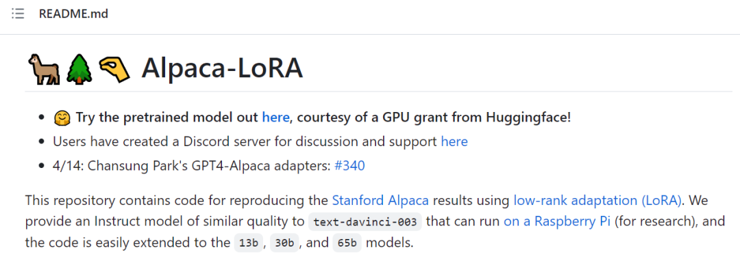Viewport: 740px width, 265px height.
Task: Click the llama emoji in the heading
Action: pos(44,69)
